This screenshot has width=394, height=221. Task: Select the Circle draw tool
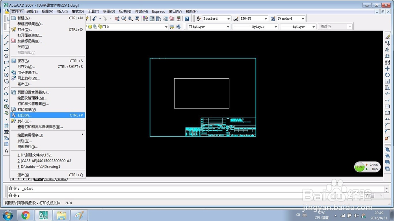[6, 75]
